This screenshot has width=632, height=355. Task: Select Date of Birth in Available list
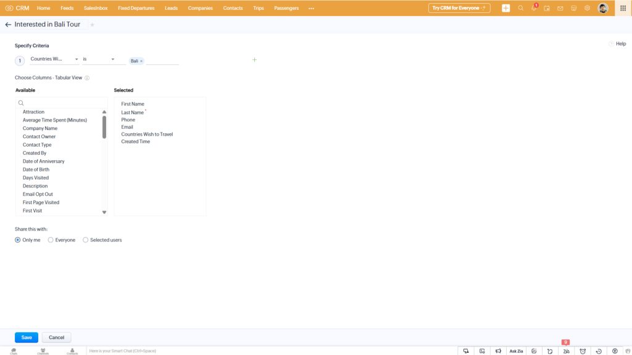pos(36,170)
